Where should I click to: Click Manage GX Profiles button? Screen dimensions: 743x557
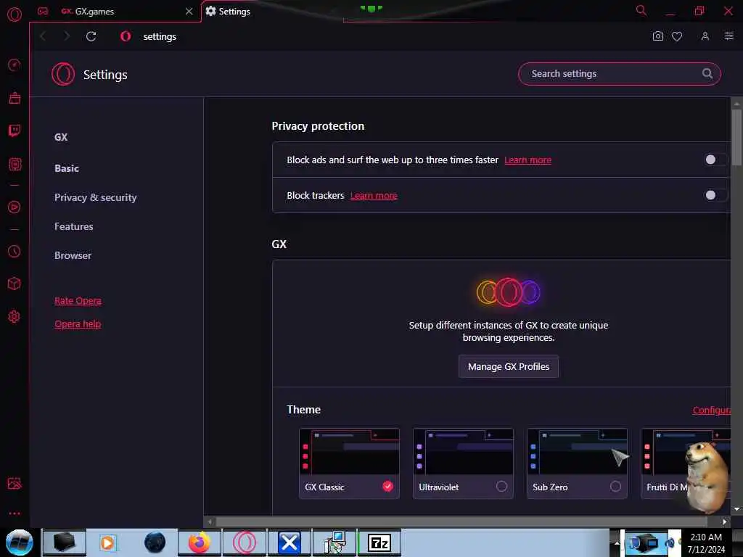tap(509, 366)
